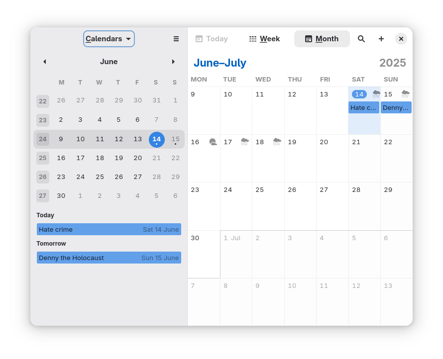Image resolution: width=443 pixels, height=359 pixels.
Task: Select week number 22 in mini calendar
Action: coord(43,101)
